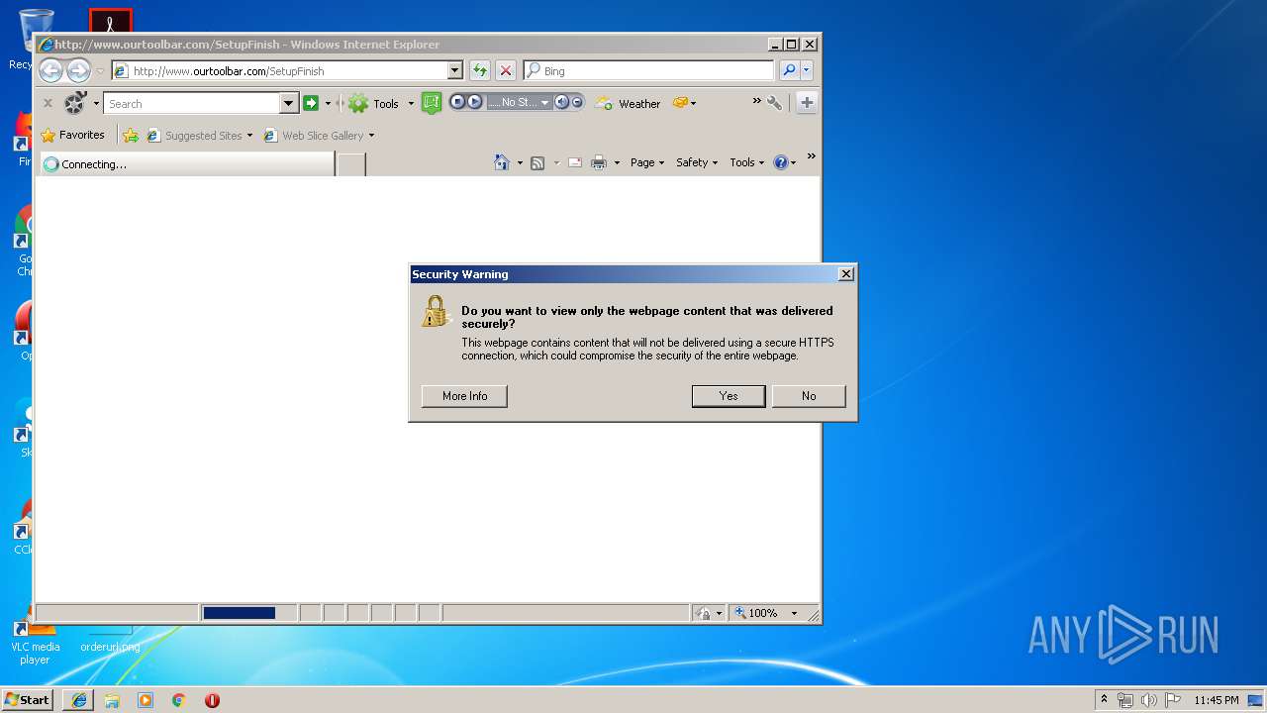
Task: Go back with the browser Back arrow
Action: (50, 70)
